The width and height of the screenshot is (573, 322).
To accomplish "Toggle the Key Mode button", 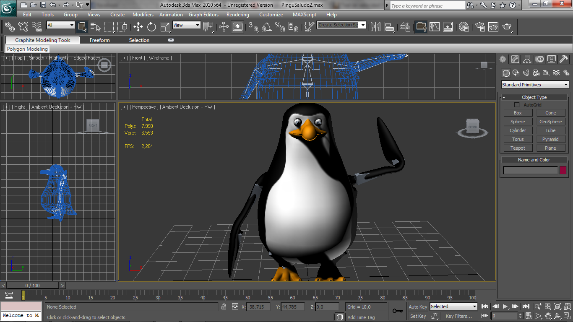I will [485, 316].
